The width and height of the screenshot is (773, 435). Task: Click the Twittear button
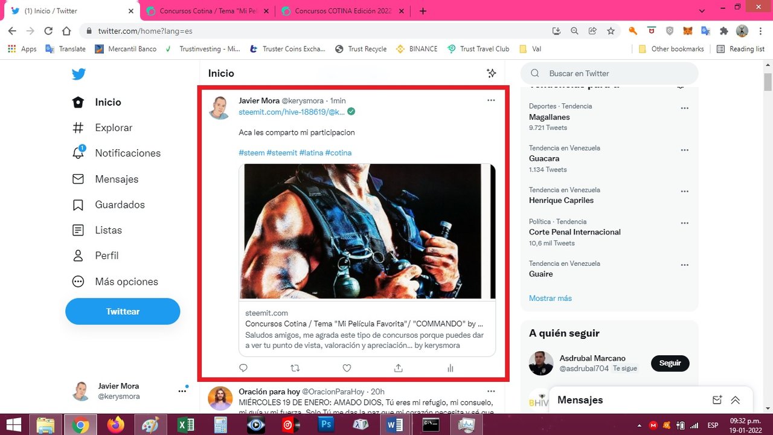pos(123,311)
